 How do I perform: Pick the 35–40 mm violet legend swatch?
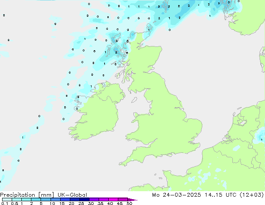[x=103, y=200]
